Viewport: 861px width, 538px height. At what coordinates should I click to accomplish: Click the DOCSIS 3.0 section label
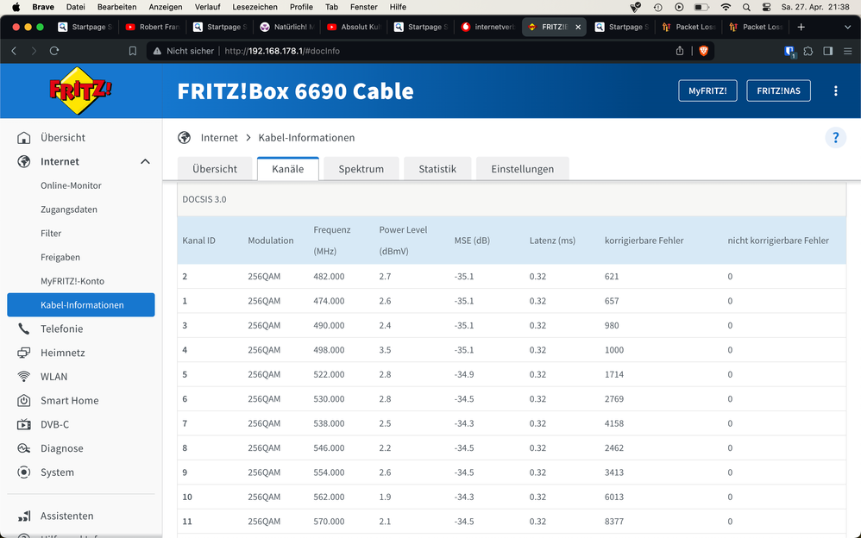[204, 199]
